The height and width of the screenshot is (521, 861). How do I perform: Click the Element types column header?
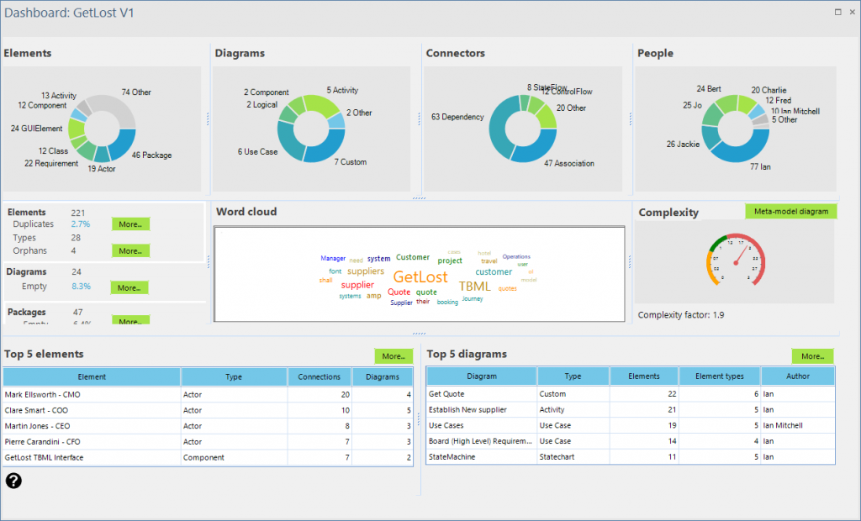coord(720,376)
